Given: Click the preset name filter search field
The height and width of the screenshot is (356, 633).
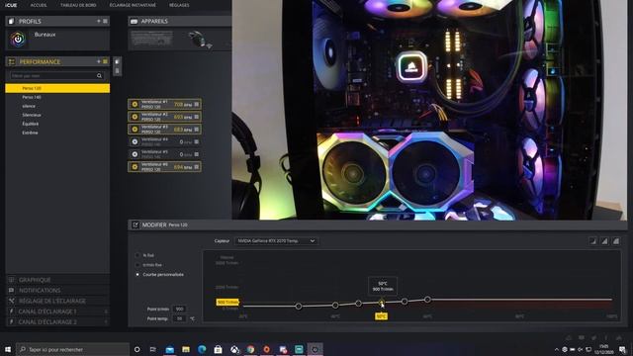Looking at the screenshot, I should (x=57, y=75).
